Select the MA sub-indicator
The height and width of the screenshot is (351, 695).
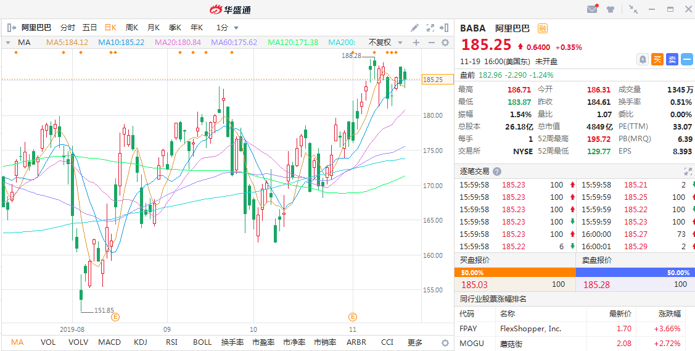pos(17,342)
